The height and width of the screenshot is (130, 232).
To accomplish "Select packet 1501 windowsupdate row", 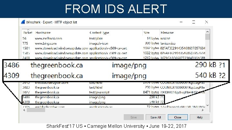I will coord(114,48).
